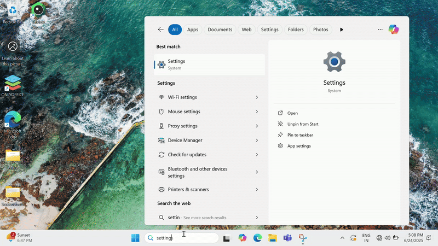Open the three-dot options menu

coord(380,30)
